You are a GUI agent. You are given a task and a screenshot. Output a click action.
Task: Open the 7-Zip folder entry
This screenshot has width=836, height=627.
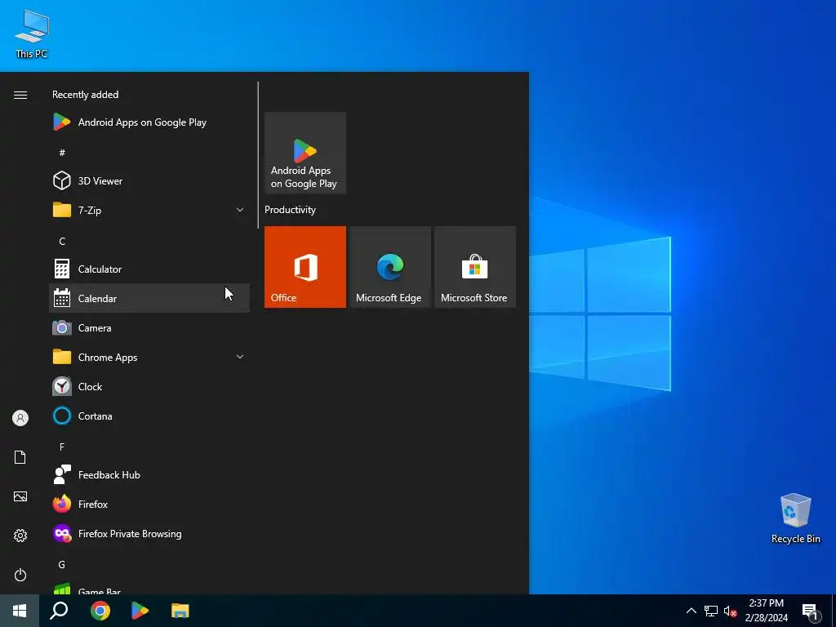pyautogui.click(x=149, y=210)
